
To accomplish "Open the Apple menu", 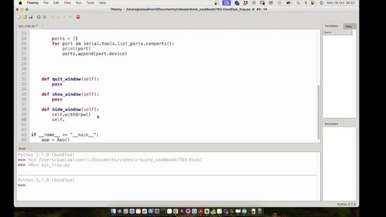I will (20, 3).
